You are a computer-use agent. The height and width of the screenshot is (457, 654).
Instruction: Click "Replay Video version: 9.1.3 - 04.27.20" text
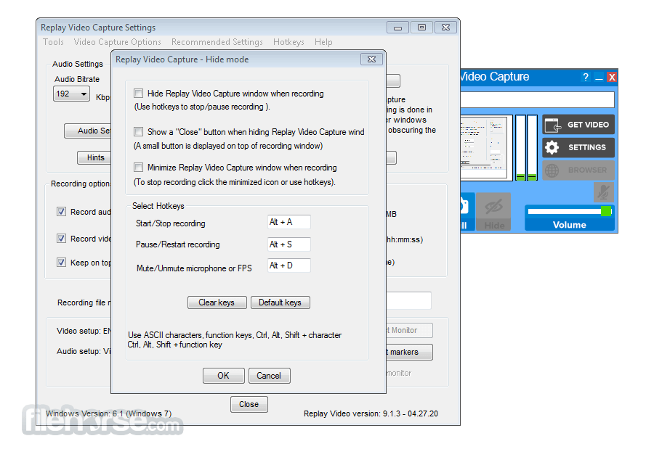371,413
